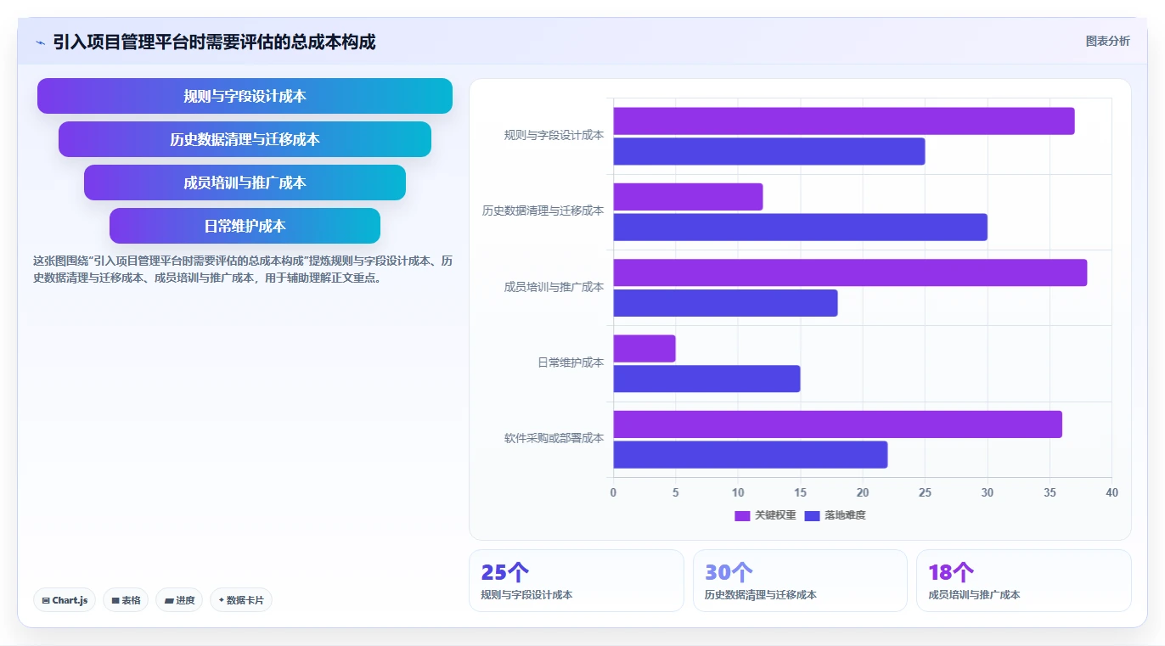Click the 25个 data card
Screen dimensions: 1165x646
point(577,581)
